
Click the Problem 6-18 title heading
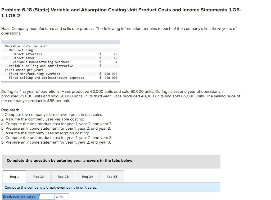(x=121, y=10)
